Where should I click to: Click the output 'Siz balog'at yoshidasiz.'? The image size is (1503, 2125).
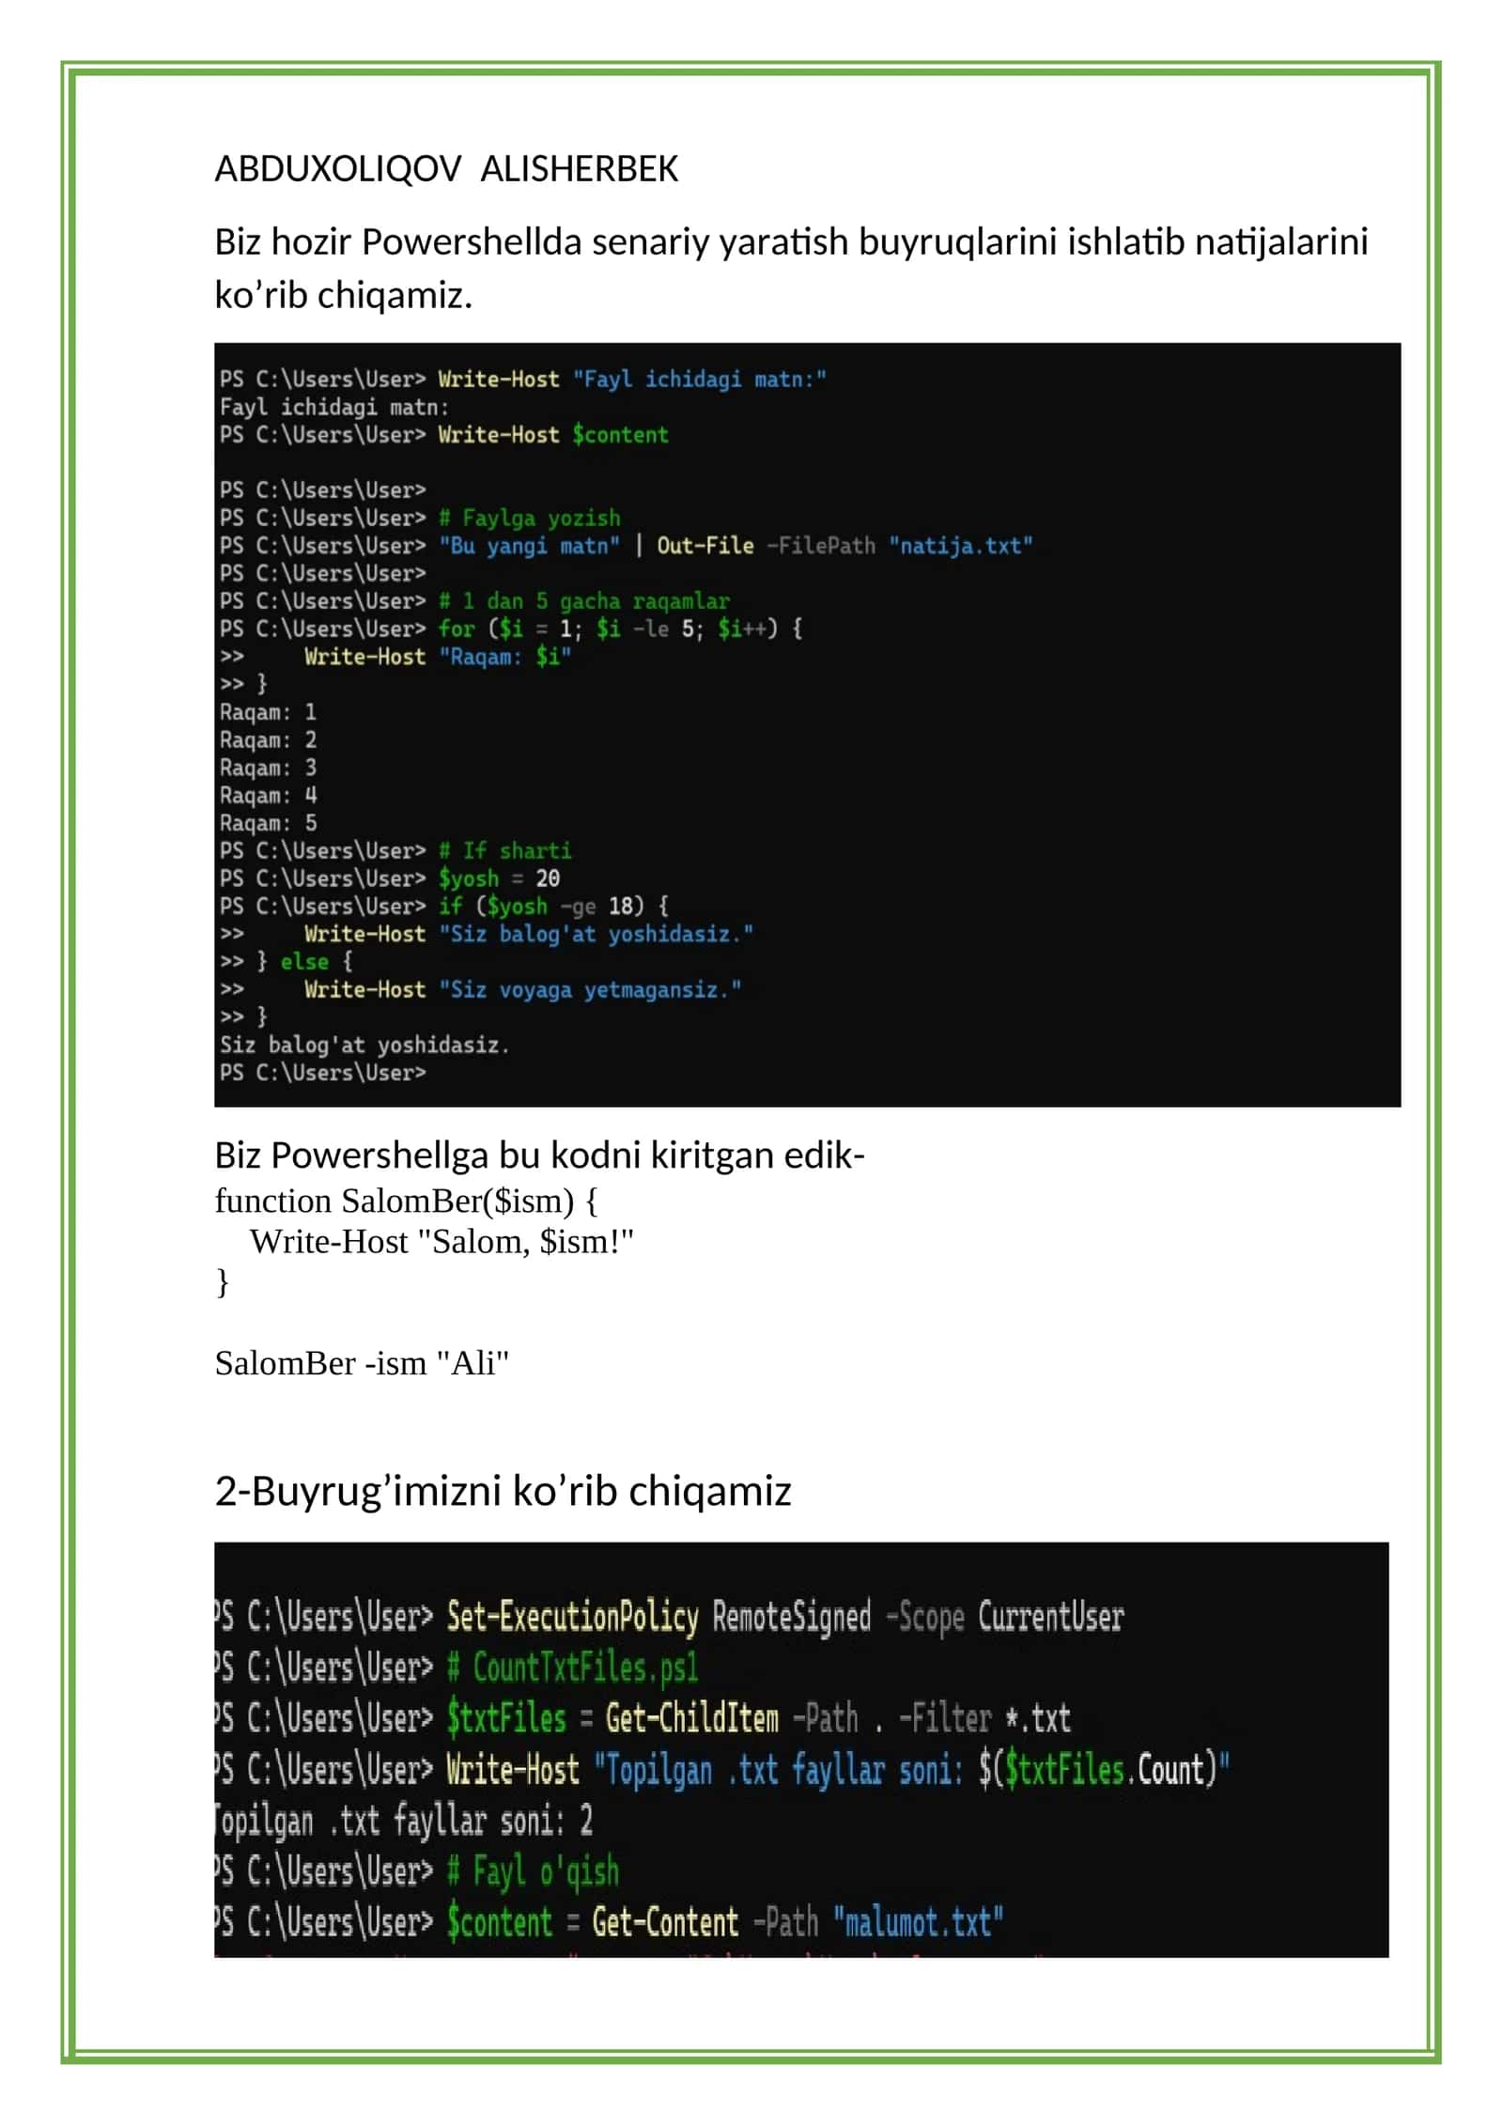(364, 1045)
